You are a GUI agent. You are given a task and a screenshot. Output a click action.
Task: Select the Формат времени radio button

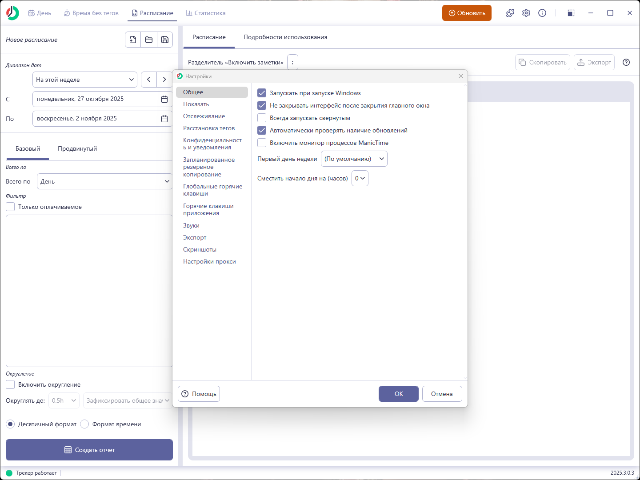point(84,424)
